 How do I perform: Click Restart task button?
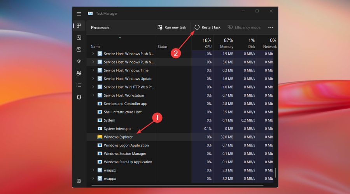207,28
